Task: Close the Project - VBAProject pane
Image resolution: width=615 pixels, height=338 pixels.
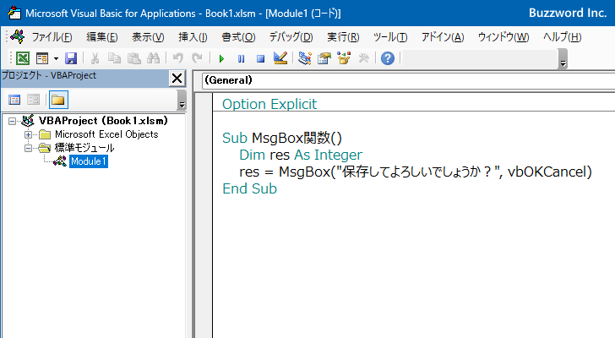Action: pyautogui.click(x=177, y=79)
